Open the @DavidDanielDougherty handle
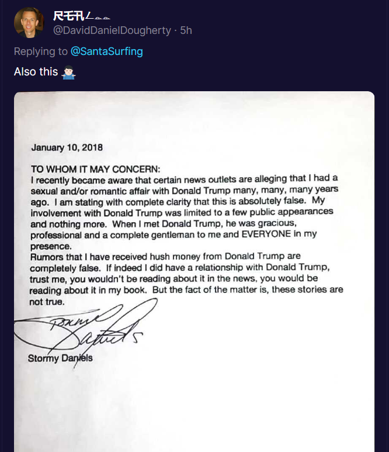This screenshot has height=452, width=389. [112, 30]
